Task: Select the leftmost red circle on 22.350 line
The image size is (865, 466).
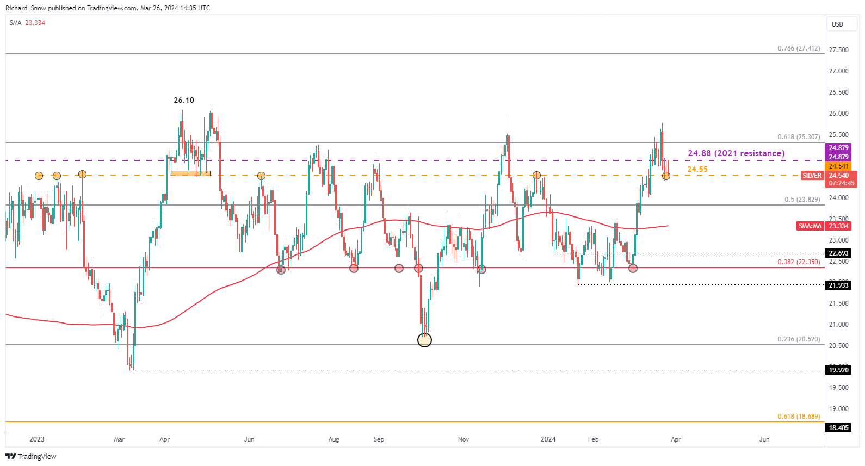Action: 281,270
